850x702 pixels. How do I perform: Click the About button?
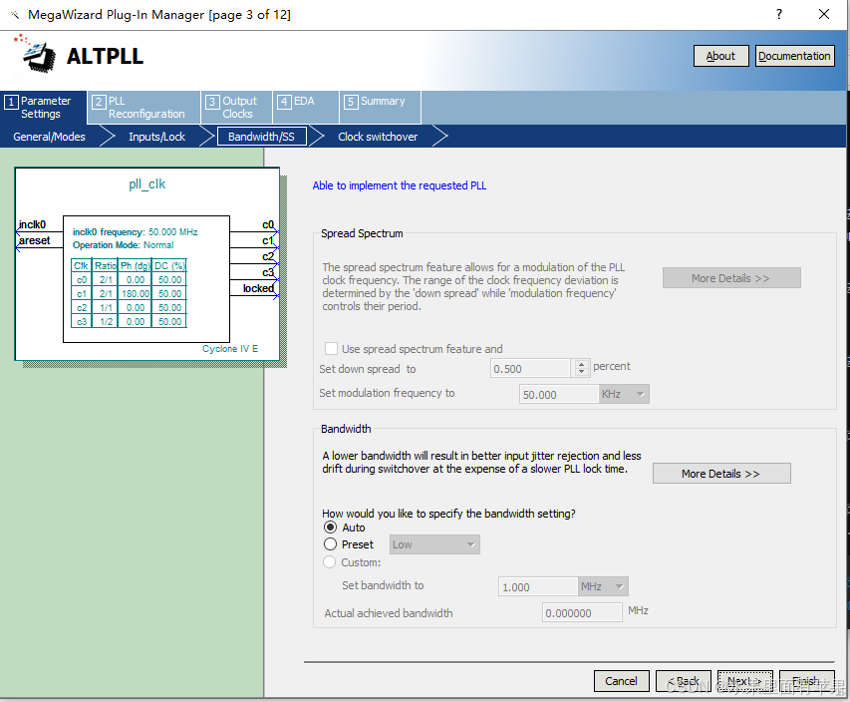pyautogui.click(x=720, y=56)
